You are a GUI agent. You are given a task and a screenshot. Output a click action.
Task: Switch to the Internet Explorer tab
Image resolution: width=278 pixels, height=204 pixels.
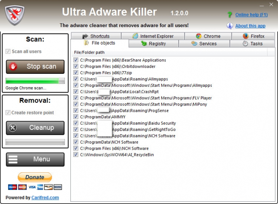(x=153, y=36)
